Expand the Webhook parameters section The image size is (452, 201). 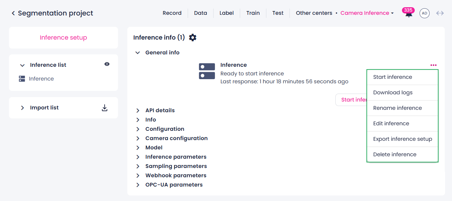(138, 176)
